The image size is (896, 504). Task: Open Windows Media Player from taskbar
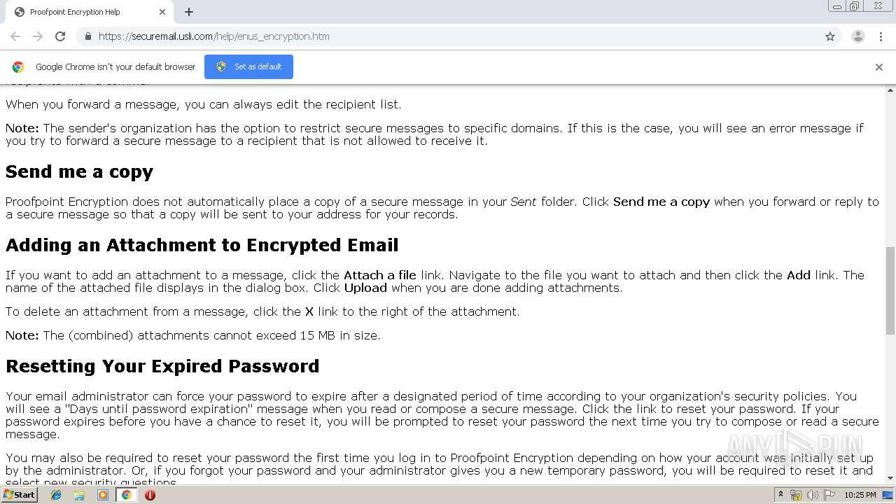pos(103,495)
